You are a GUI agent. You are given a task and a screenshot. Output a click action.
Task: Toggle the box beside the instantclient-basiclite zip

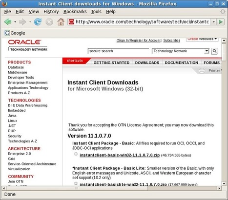point(76,183)
